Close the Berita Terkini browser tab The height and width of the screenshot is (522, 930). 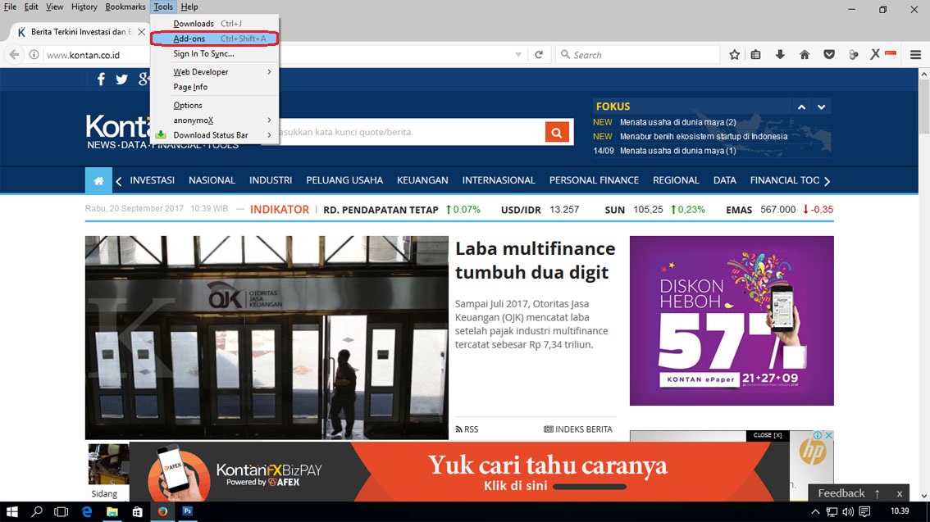141,32
